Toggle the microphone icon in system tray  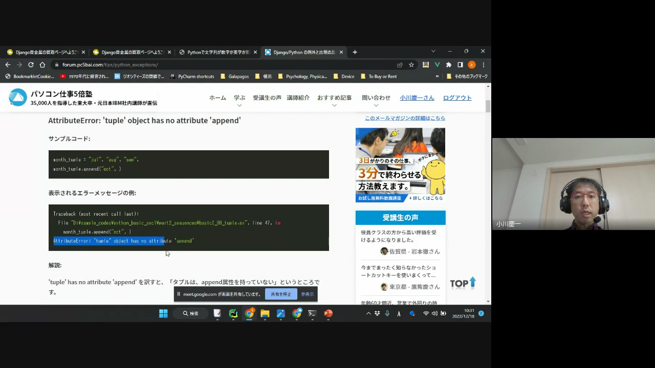[387, 313]
